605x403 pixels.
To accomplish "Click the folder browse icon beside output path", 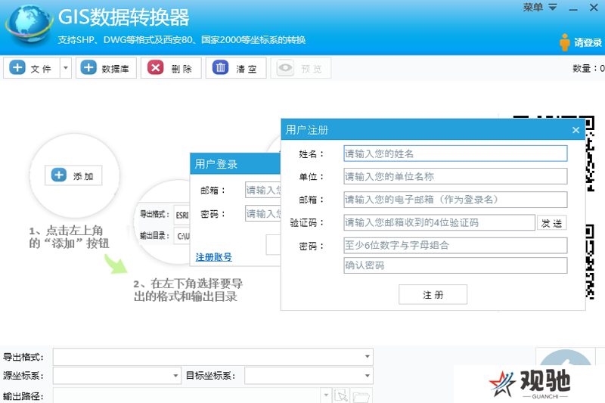I will [361, 396].
